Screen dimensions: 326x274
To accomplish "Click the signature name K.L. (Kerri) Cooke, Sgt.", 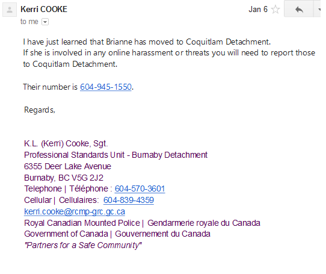I will [x=66, y=144].
